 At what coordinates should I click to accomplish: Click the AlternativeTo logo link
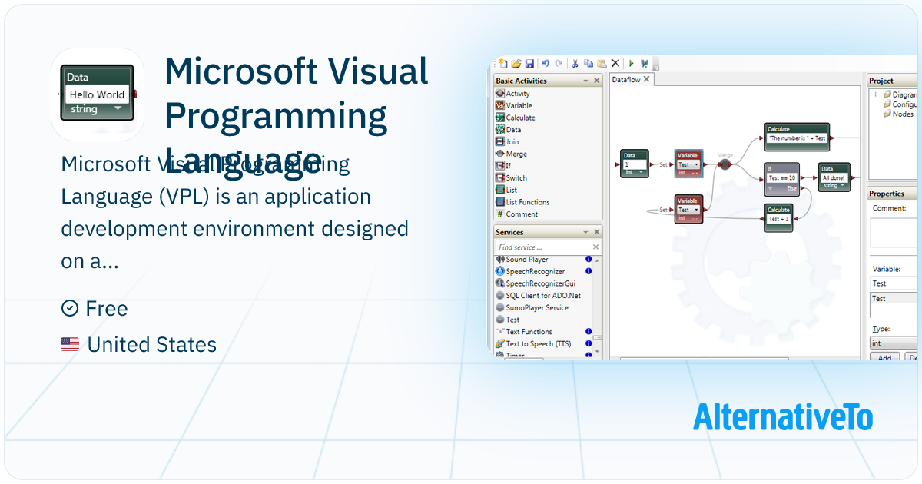[x=782, y=416]
